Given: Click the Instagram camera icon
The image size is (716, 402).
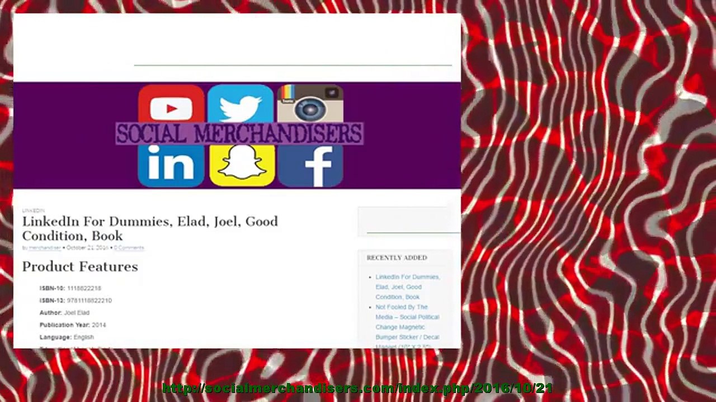Looking at the screenshot, I should [310, 104].
